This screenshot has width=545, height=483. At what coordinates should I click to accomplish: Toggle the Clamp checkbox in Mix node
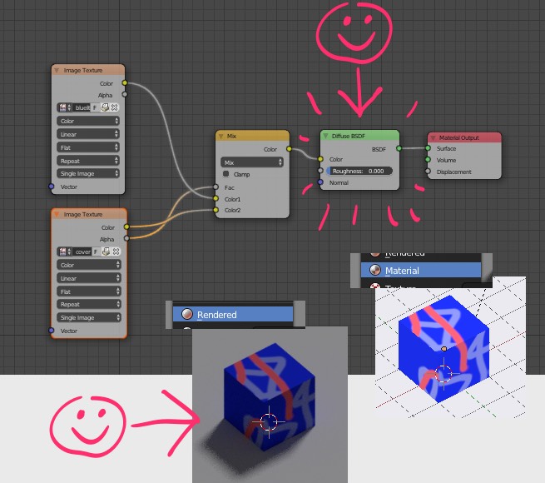pyautogui.click(x=226, y=174)
